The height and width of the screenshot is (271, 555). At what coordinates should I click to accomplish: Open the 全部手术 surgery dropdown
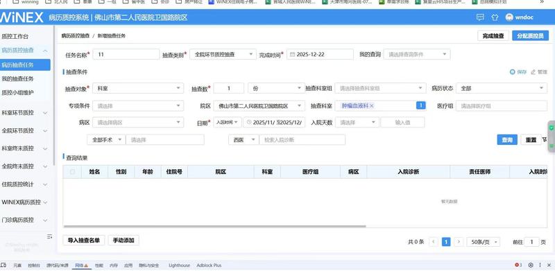pyautogui.click(x=106, y=140)
